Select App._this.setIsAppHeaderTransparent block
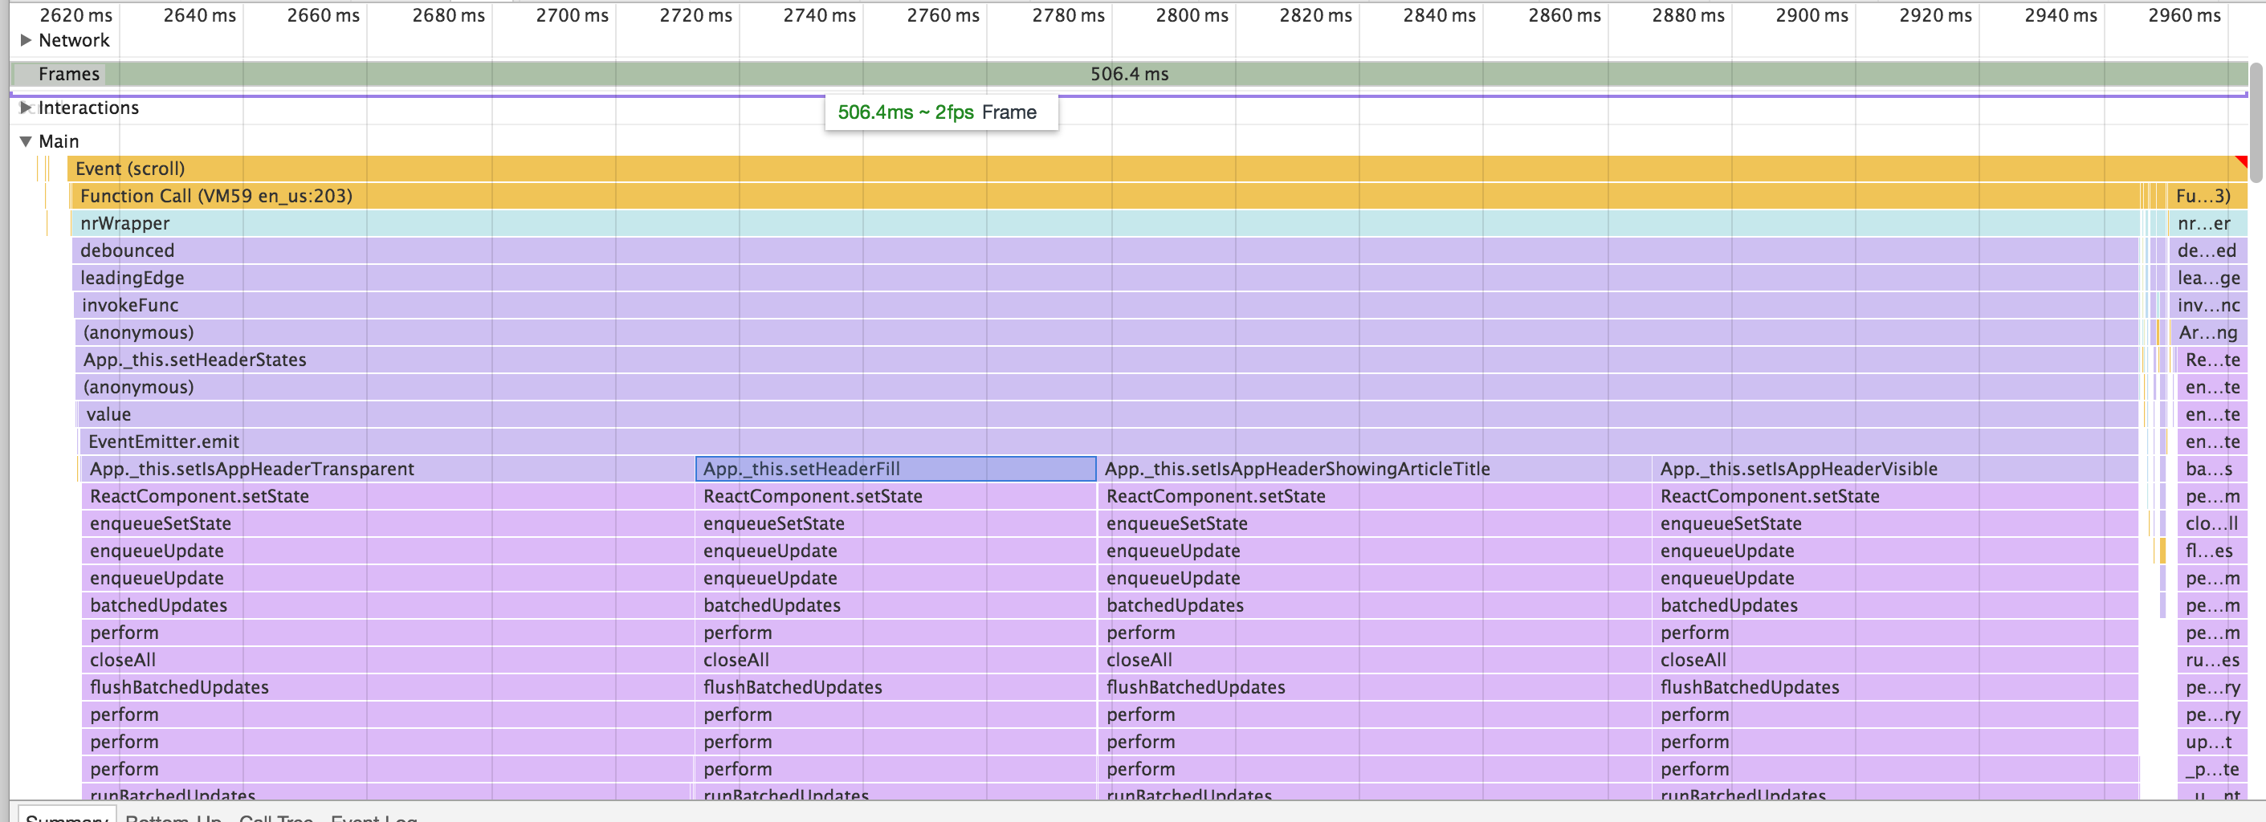The image size is (2266, 822). point(387,469)
